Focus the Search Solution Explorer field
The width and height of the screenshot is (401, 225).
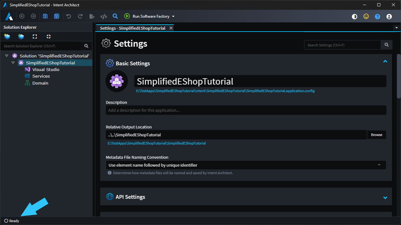41,46
